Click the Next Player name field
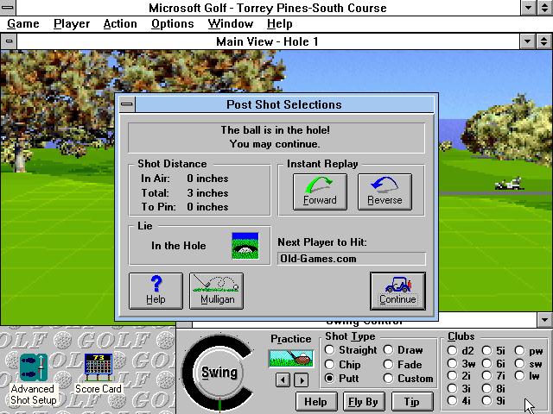 [352, 259]
